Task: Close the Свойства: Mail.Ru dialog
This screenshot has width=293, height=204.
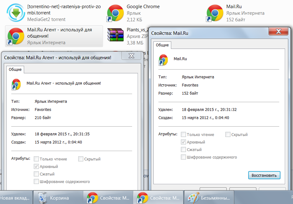Action: tap(278, 31)
